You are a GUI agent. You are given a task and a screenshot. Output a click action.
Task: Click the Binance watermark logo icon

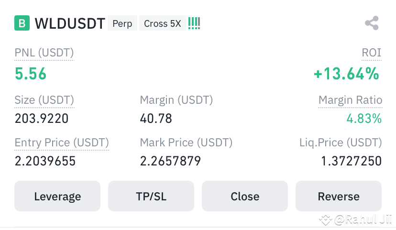click(x=326, y=219)
